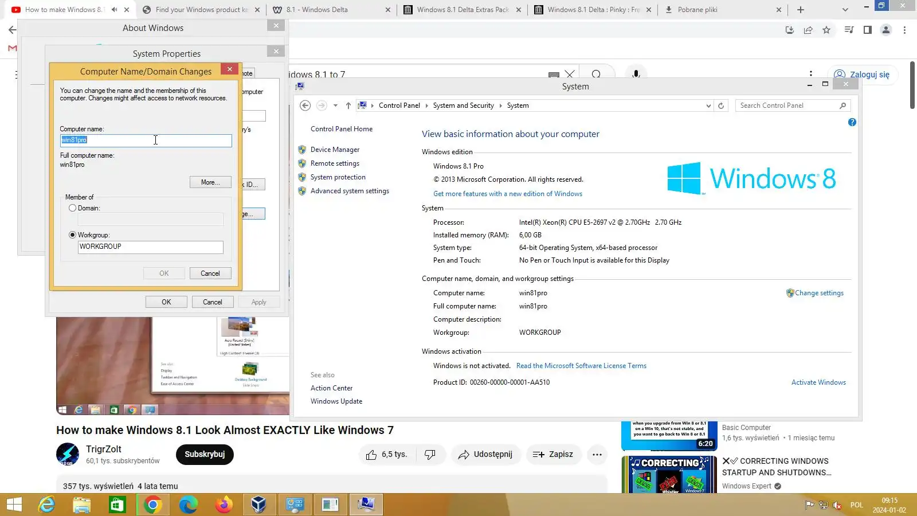This screenshot has width=917, height=516.
Task: Go back in the Chrome browser
Action: (12, 30)
